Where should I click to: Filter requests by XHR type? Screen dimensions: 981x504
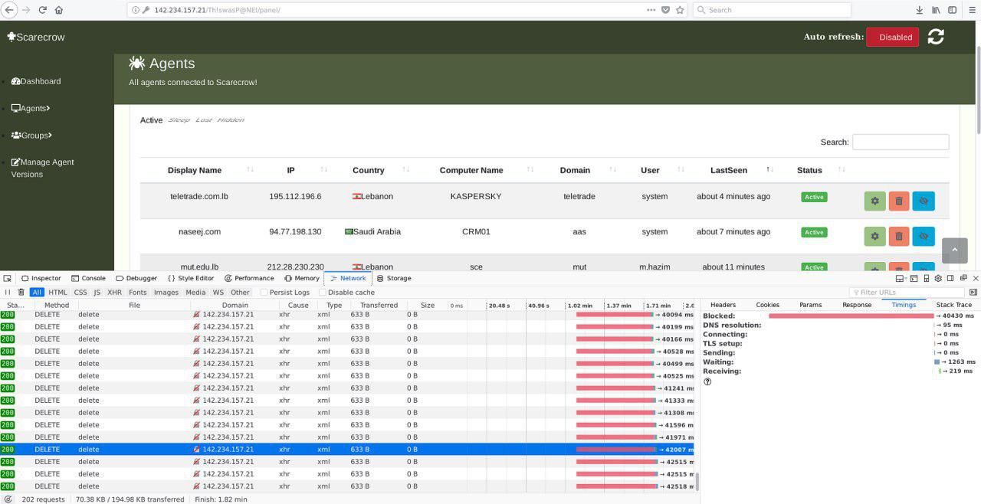coord(114,292)
